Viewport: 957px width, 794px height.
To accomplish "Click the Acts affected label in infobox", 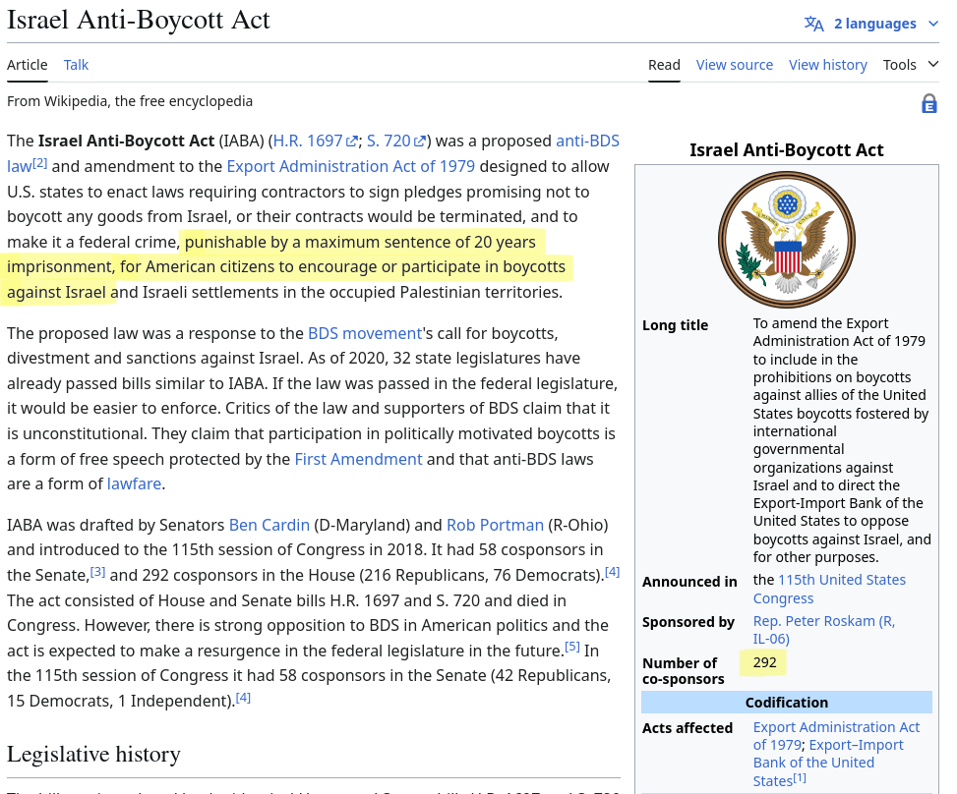I will (x=688, y=728).
